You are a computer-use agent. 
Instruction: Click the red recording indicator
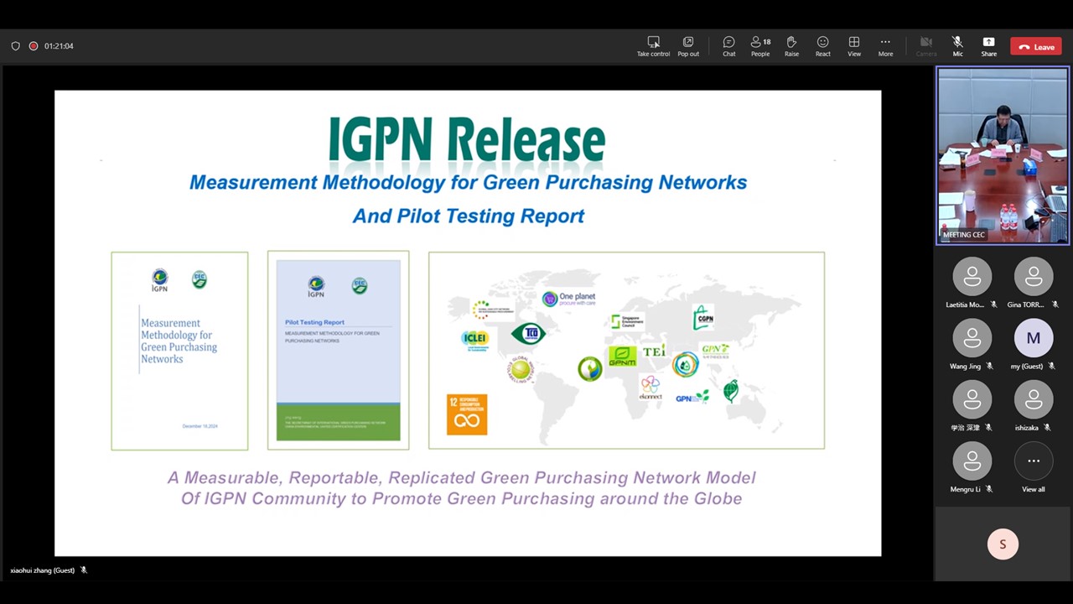pos(34,46)
